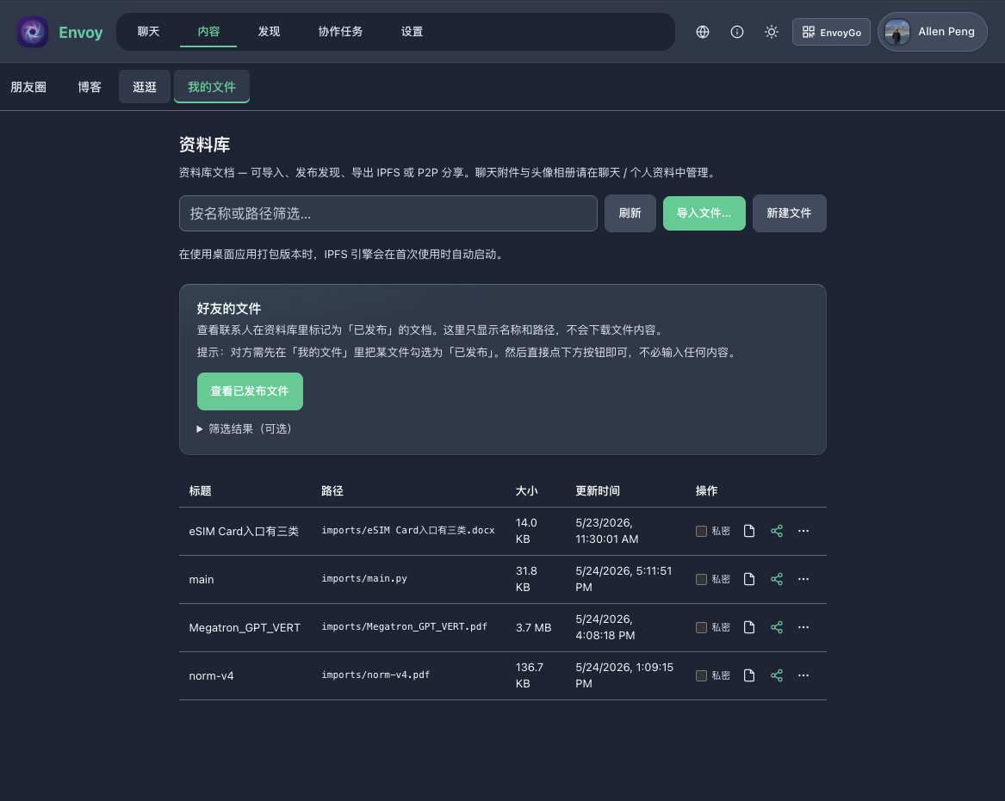Click the 资料库 heading

tap(204, 145)
